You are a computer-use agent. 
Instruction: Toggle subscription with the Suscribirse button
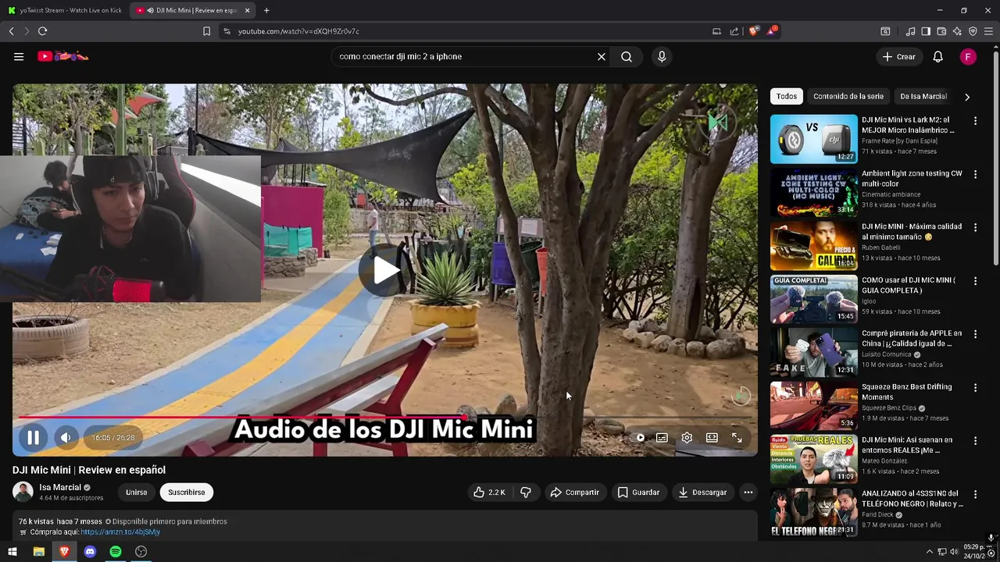(187, 493)
